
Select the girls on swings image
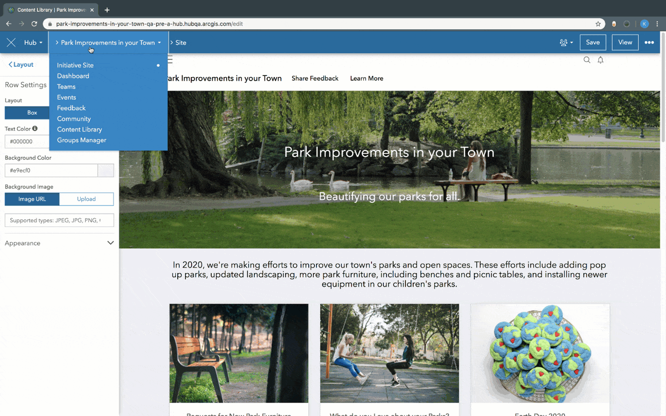390,353
